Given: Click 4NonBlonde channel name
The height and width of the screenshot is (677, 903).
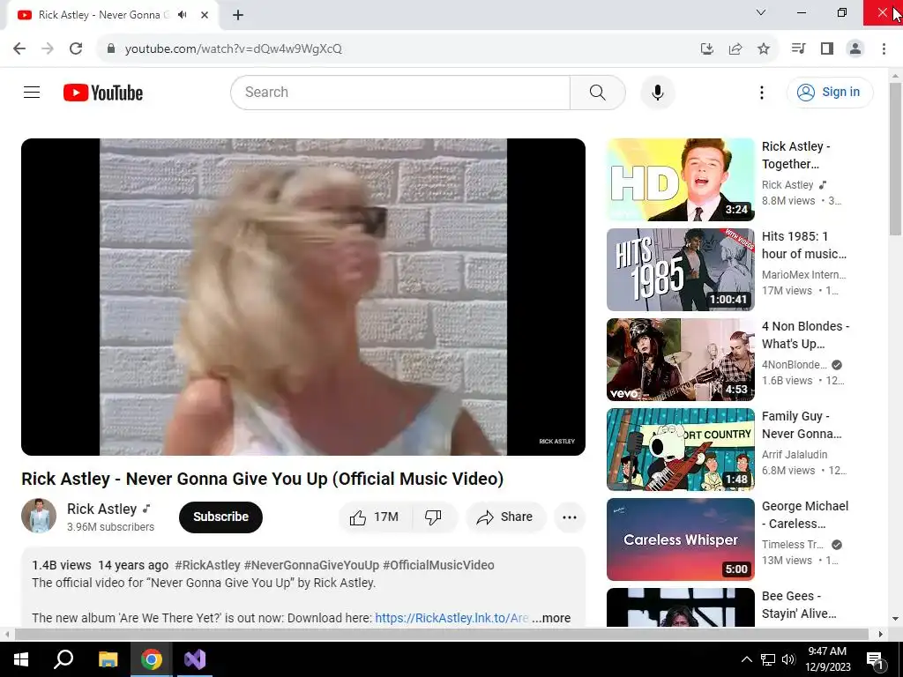Looking at the screenshot, I should click(x=795, y=364).
